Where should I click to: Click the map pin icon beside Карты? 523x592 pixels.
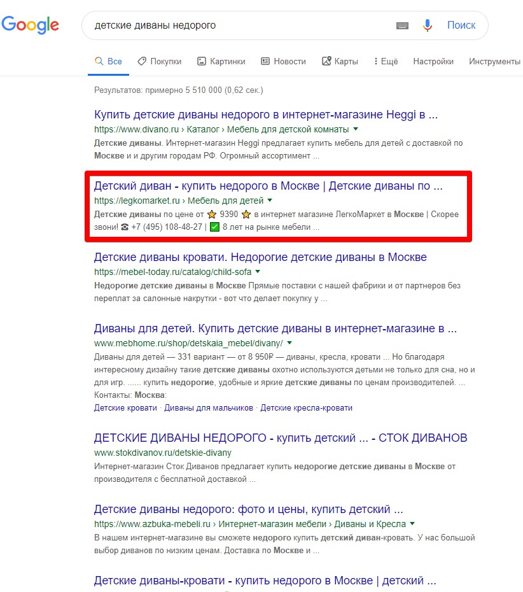pyautogui.click(x=326, y=60)
